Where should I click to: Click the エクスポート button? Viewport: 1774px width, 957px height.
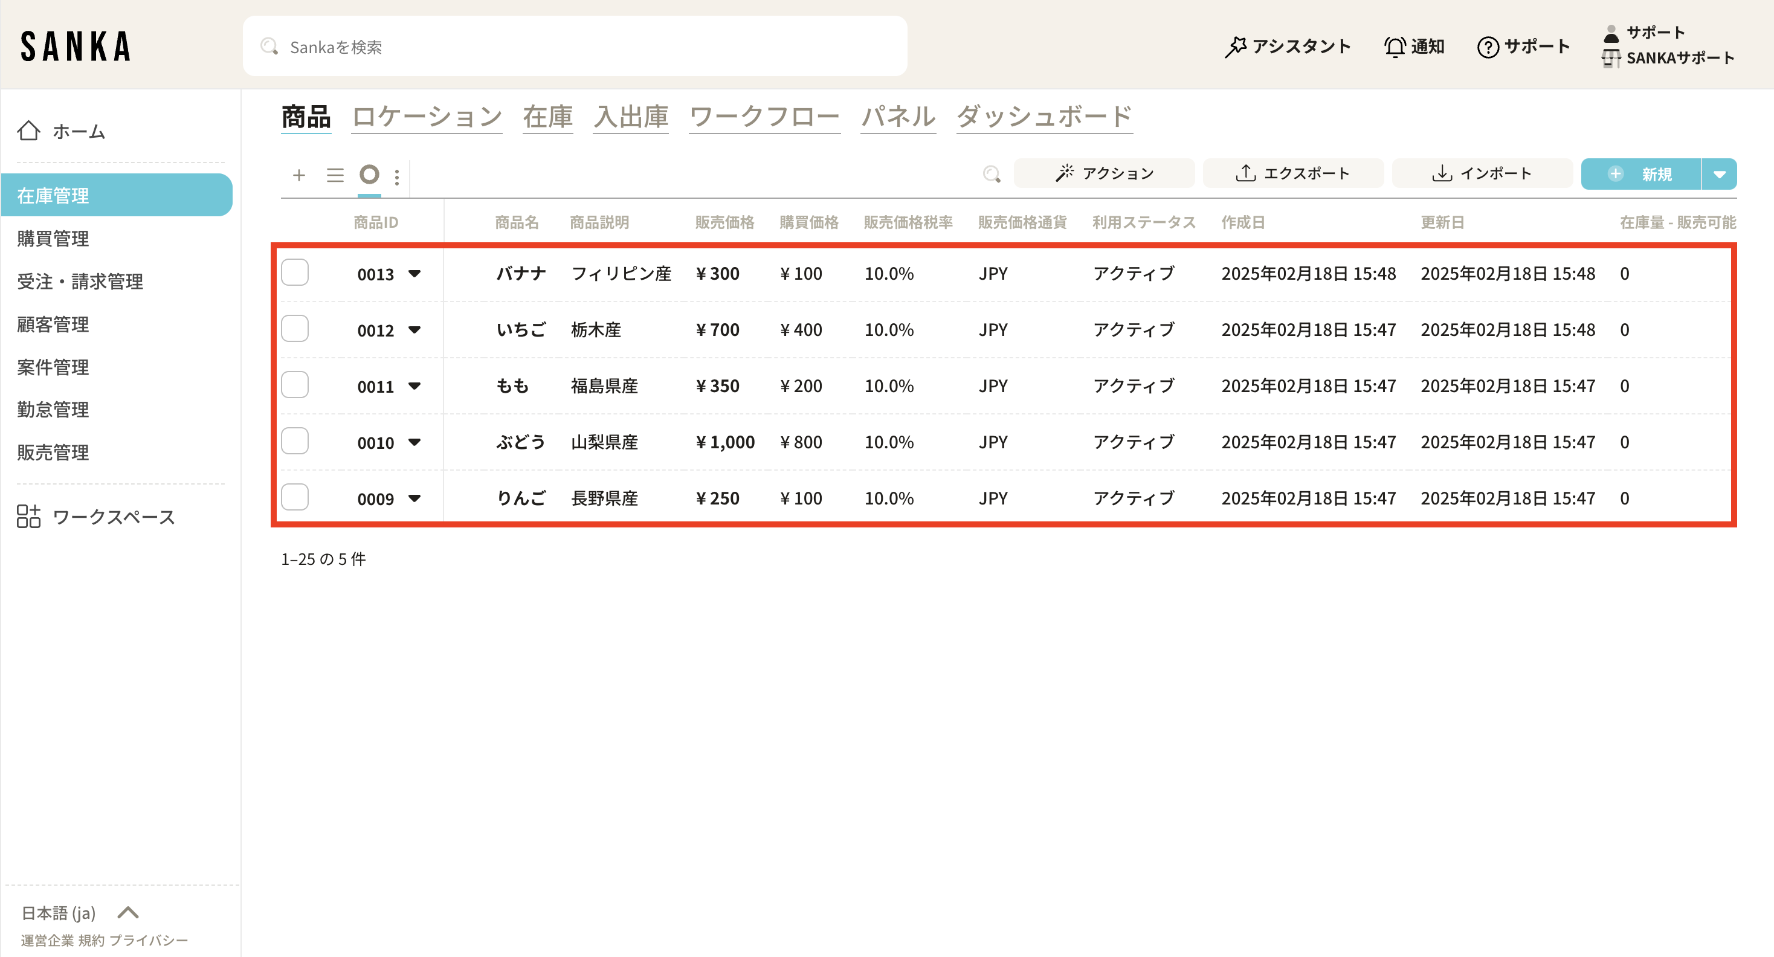tap(1292, 173)
